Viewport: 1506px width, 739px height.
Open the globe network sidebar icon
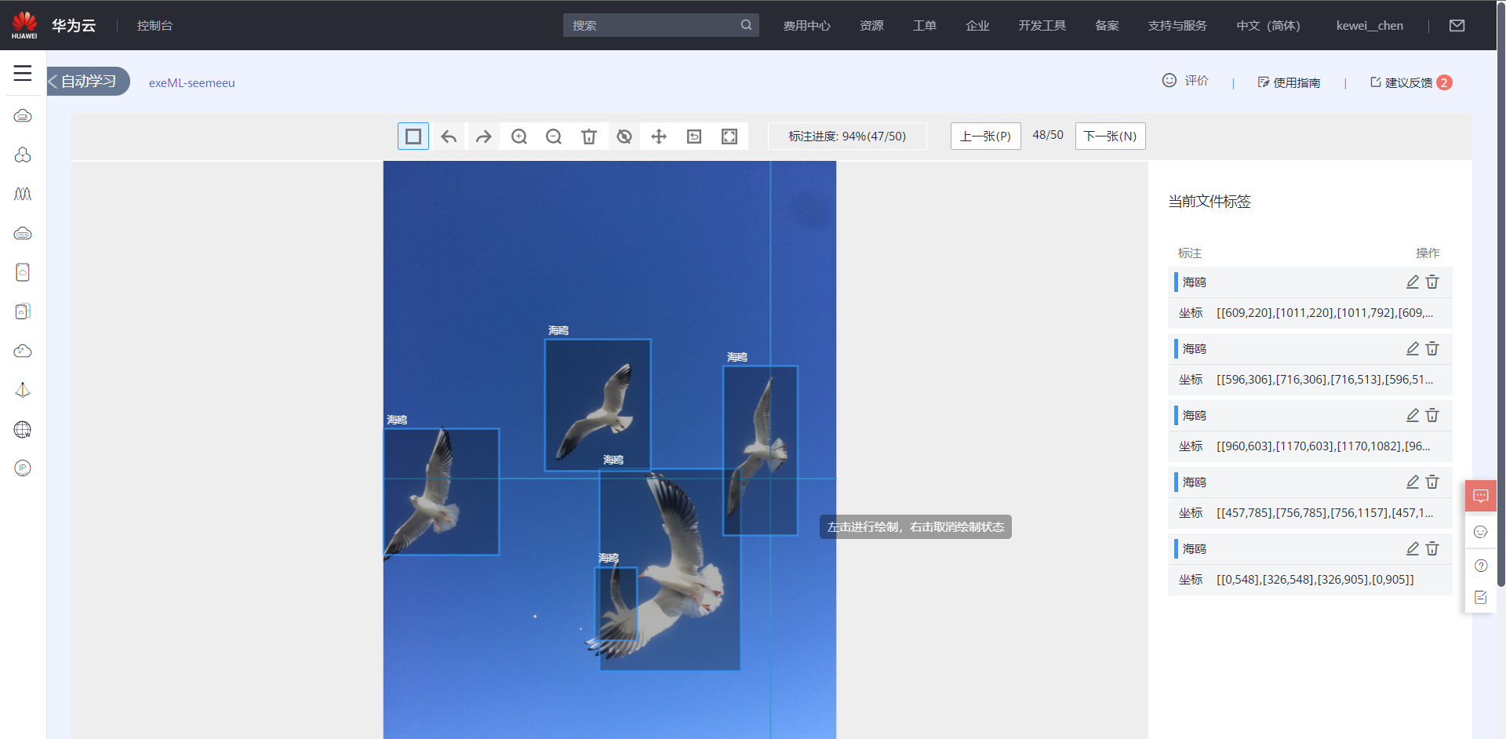click(23, 429)
